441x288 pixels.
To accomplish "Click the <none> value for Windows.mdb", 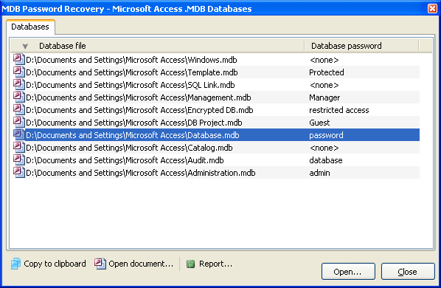I will point(324,60).
